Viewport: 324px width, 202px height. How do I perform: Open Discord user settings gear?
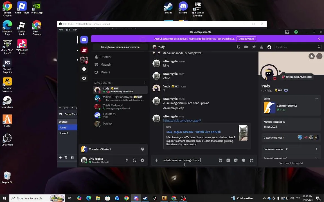pos(142,160)
